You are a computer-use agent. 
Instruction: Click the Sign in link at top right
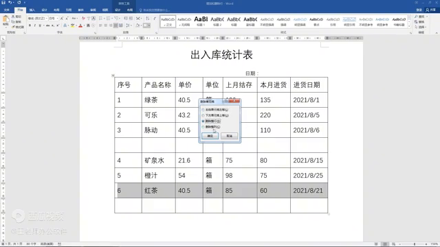(x=419, y=10)
